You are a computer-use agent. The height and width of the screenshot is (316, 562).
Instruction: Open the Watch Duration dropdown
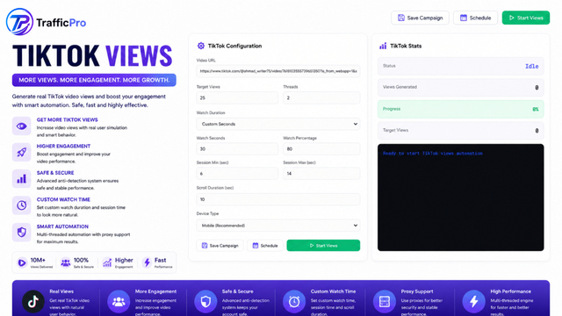pyautogui.click(x=278, y=124)
